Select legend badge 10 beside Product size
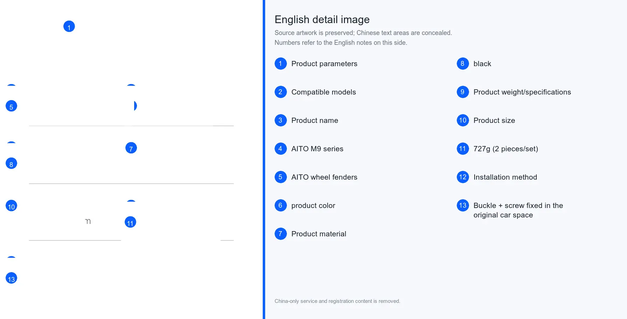This screenshot has height=319, width=627. point(463,120)
